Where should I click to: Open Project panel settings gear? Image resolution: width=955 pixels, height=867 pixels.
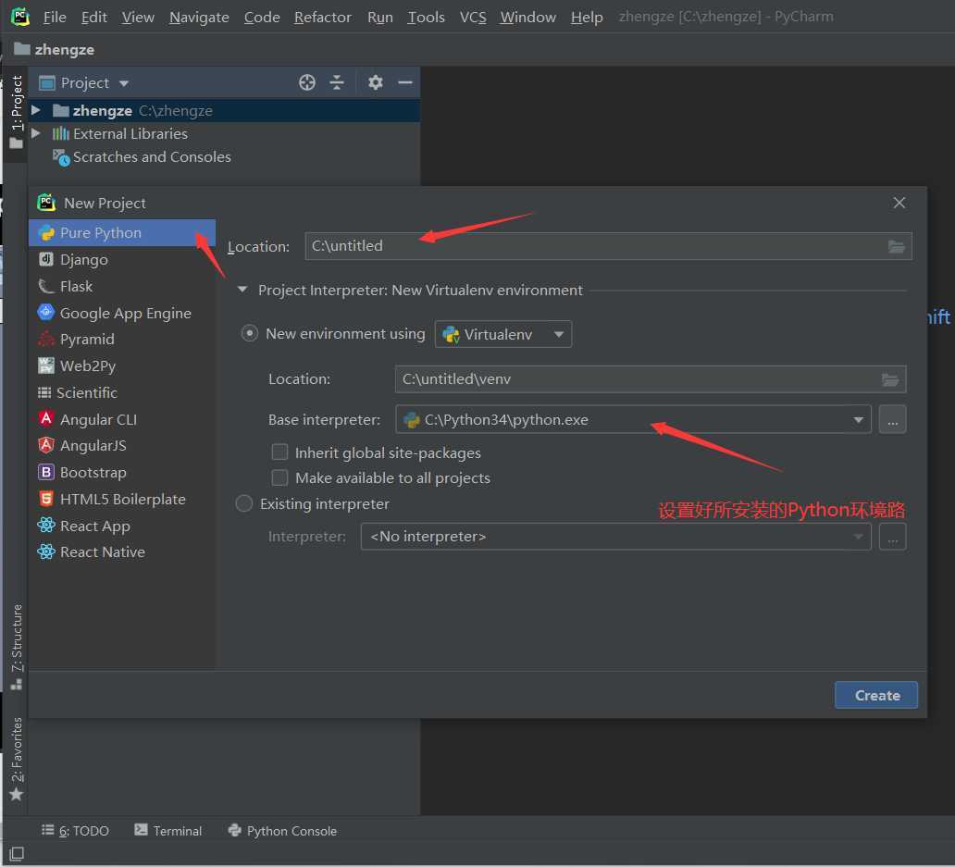pyautogui.click(x=375, y=82)
